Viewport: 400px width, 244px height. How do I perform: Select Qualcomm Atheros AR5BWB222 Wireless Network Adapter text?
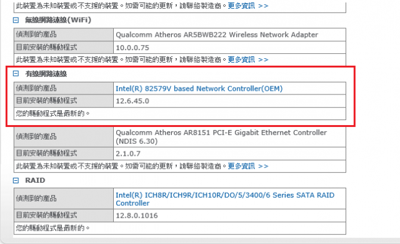tap(217, 34)
